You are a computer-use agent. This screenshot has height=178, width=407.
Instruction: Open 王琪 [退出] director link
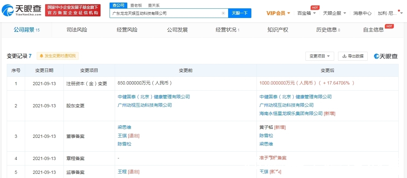tap(129, 136)
